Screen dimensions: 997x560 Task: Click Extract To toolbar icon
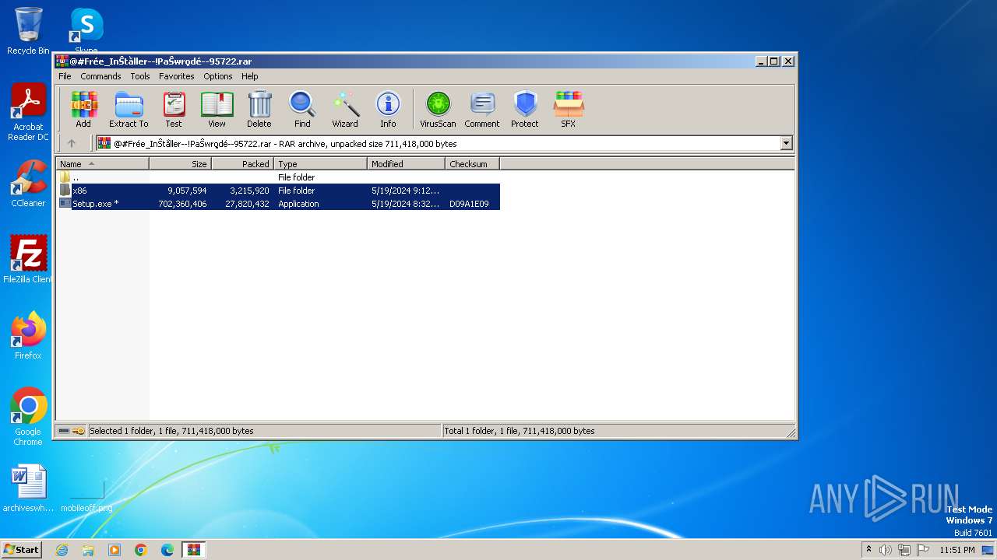click(x=129, y=109)
